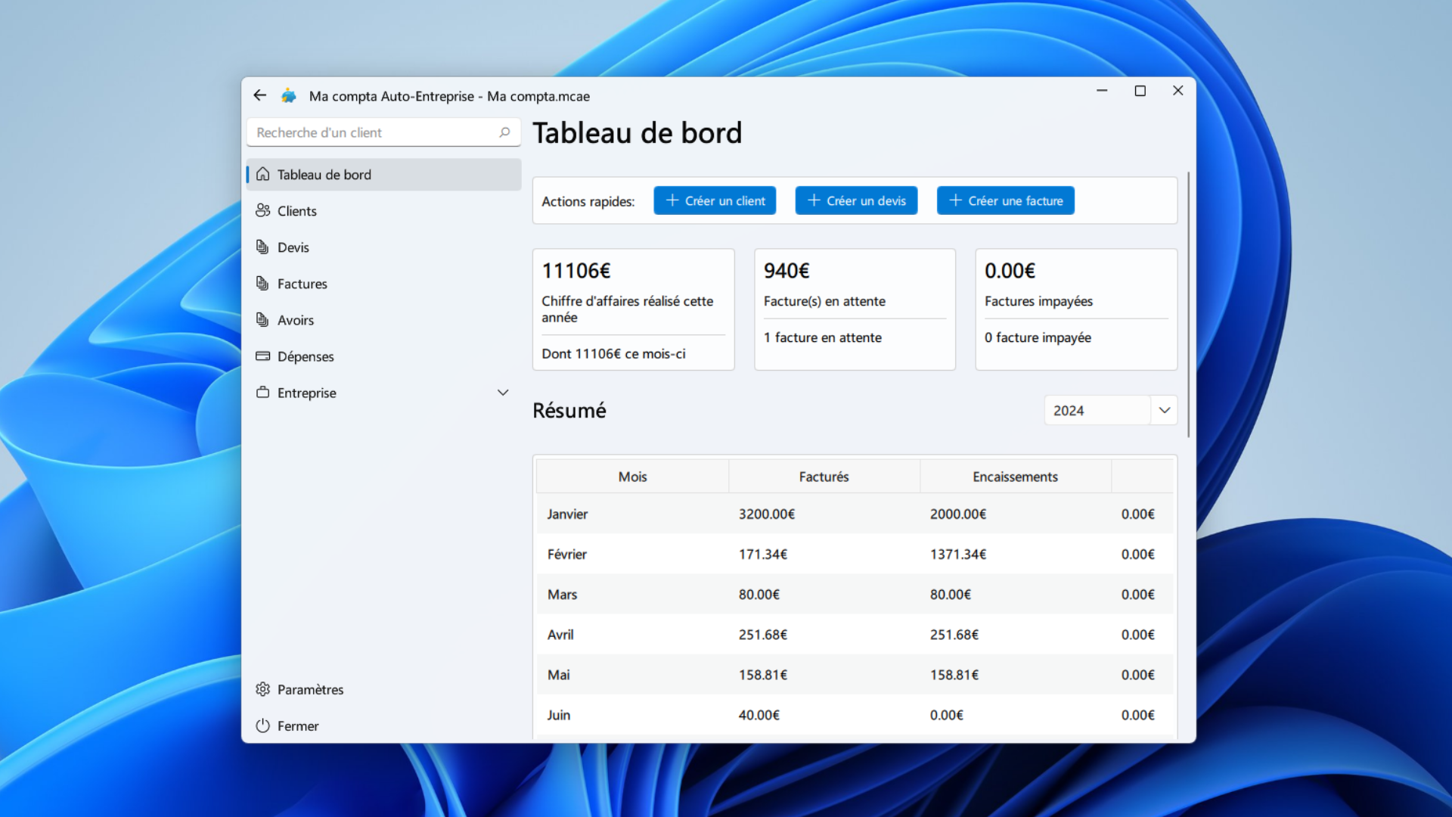
Task: Open Factures via its document icon
Action: (x=262, y=283)
